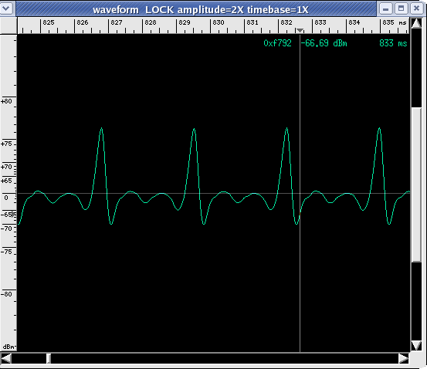This screenshot has width=427, height=369.
Task: Click the +65 label on amplitude axis
Action: (x=6, y=181)
